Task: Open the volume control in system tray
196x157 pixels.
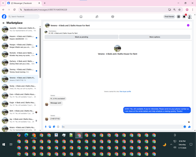Action: [x=175, y=148]
